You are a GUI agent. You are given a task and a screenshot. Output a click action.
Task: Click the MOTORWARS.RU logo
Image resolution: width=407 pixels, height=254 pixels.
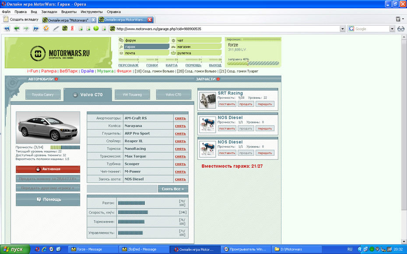pyautogui.click(x=60, y=53)
